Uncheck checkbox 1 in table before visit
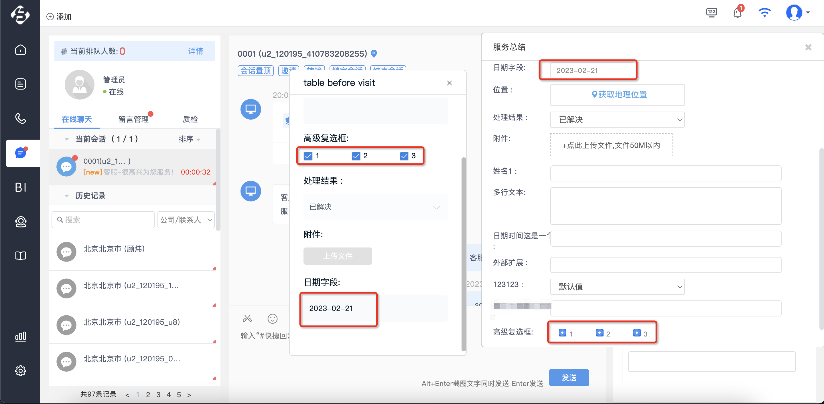The width and height of the screenshot is (824, 404). point(308,156)
